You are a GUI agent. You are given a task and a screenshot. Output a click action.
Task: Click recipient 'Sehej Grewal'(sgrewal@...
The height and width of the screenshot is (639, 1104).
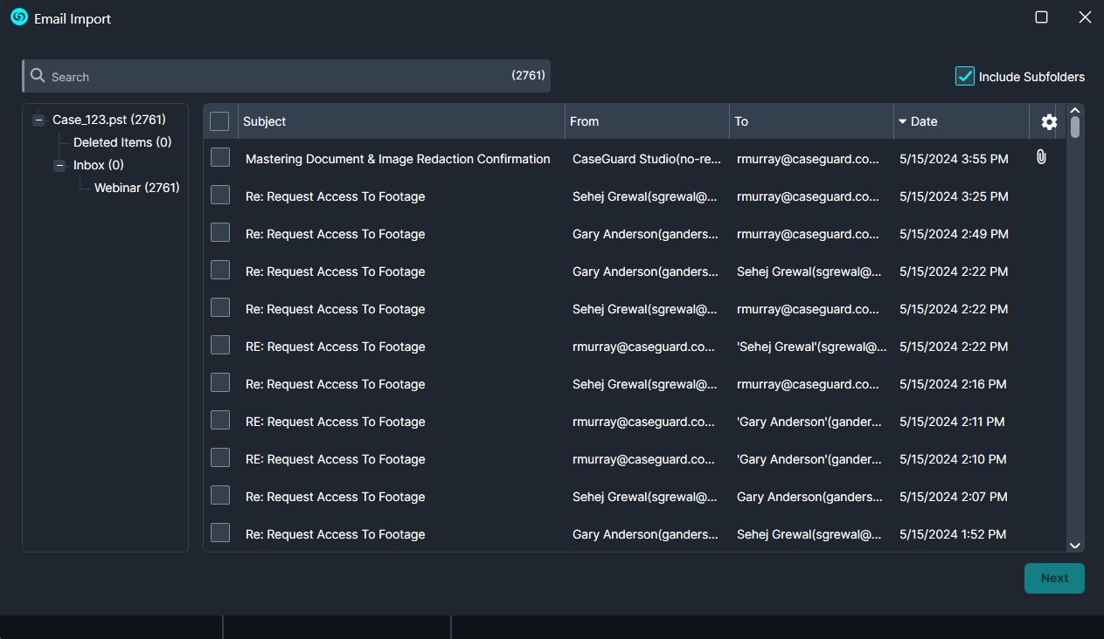(x=812, y=347)
